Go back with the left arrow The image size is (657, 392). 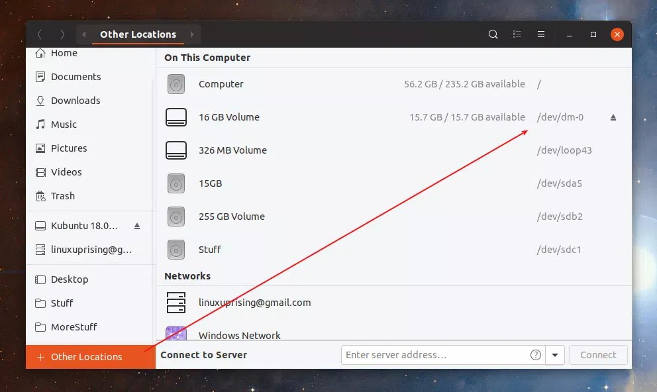(x=40, y=34)
